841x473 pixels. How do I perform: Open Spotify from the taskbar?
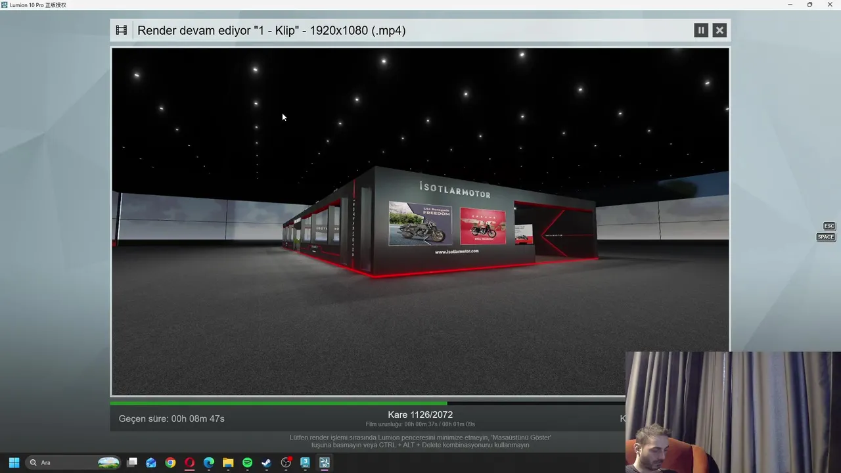[x=247, y=462]
